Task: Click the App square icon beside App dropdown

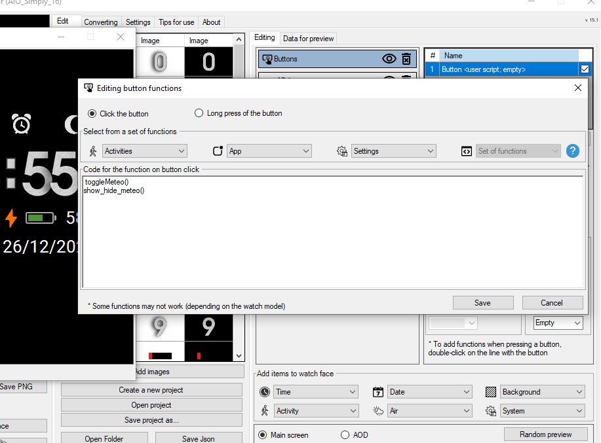Action: click(x=218, y=151)
